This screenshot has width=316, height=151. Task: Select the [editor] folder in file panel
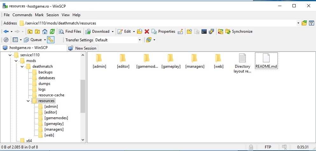(123, 61)
